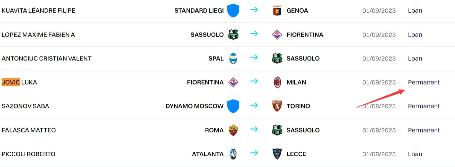Click Dynamo Moscow blue shield icon
Image resolution: width=455 pixels, height=167 pixels.
233,106
